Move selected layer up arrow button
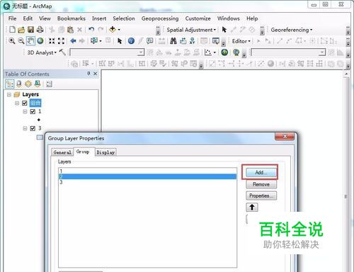 tap(252, 207)
